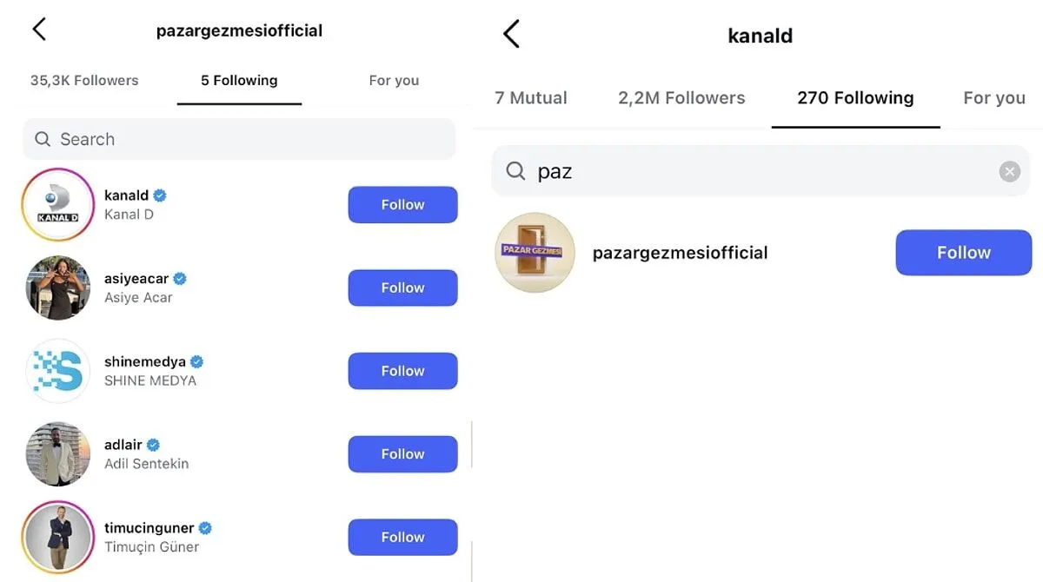Follow SHINE MEDYA account
This screenshot has width=1043, height=582.
402,371
